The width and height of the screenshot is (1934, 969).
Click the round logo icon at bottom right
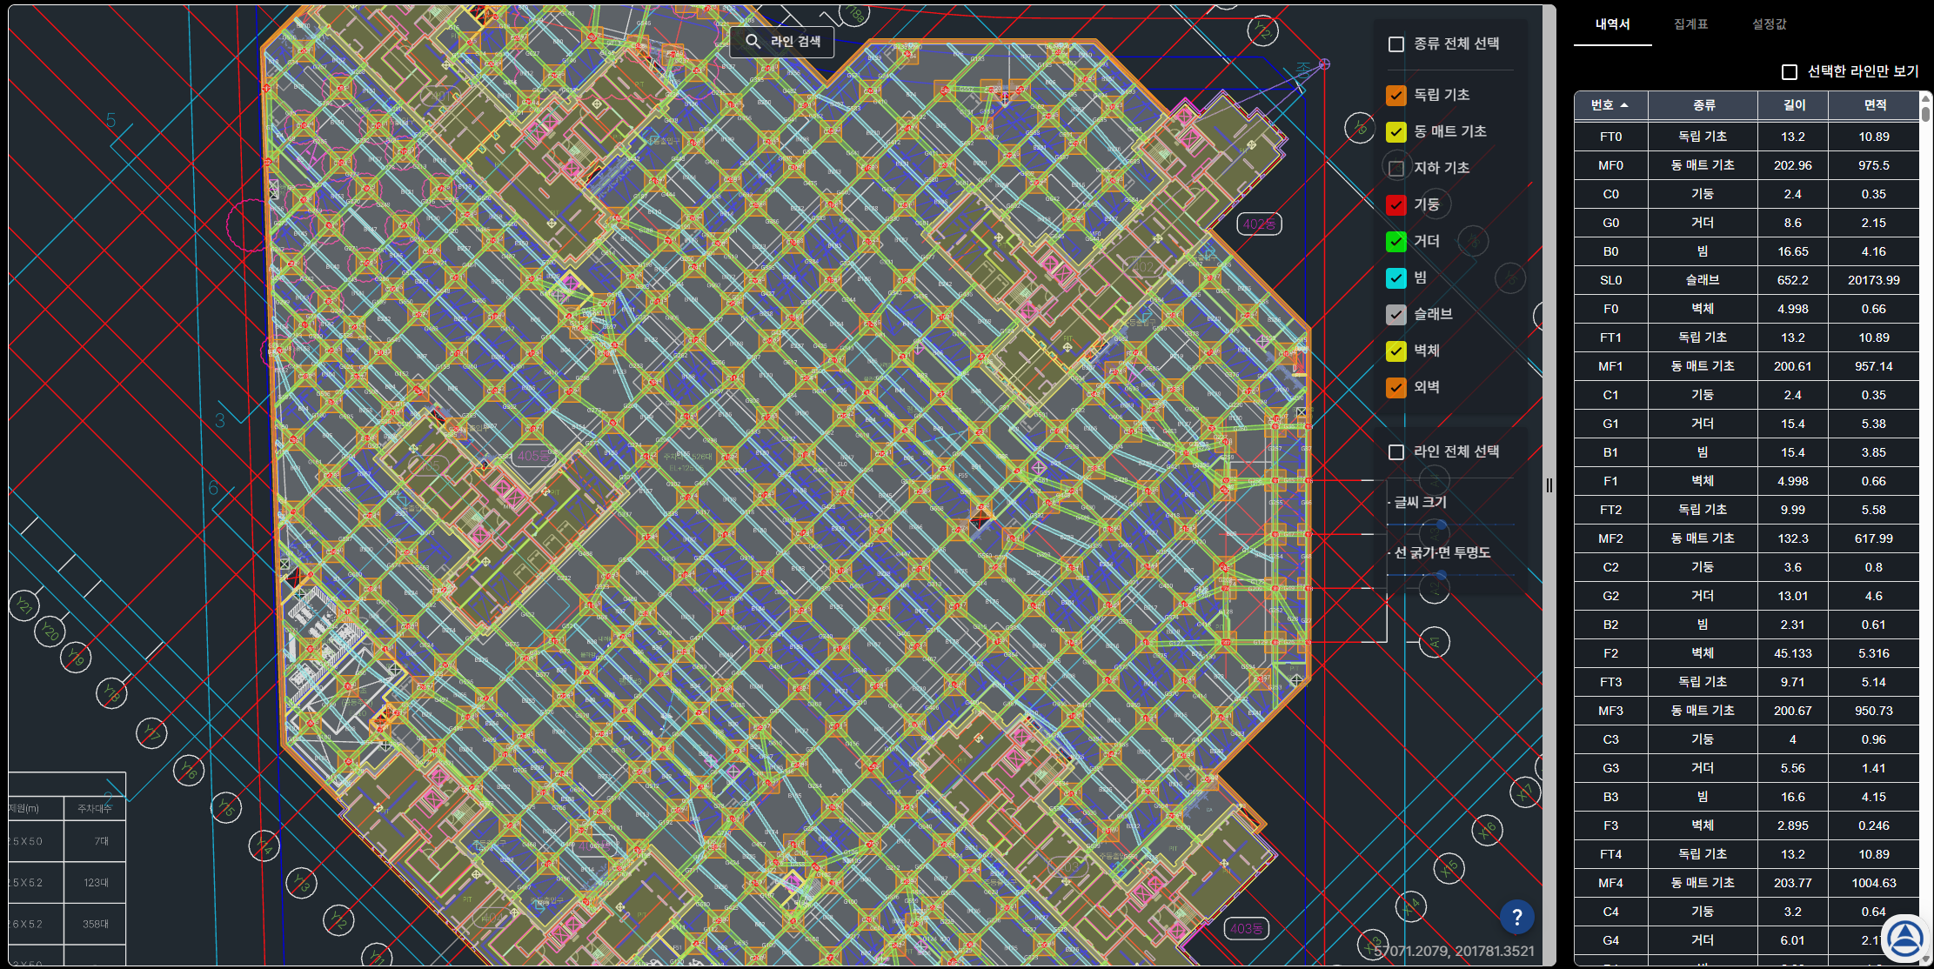(1905, 938)
